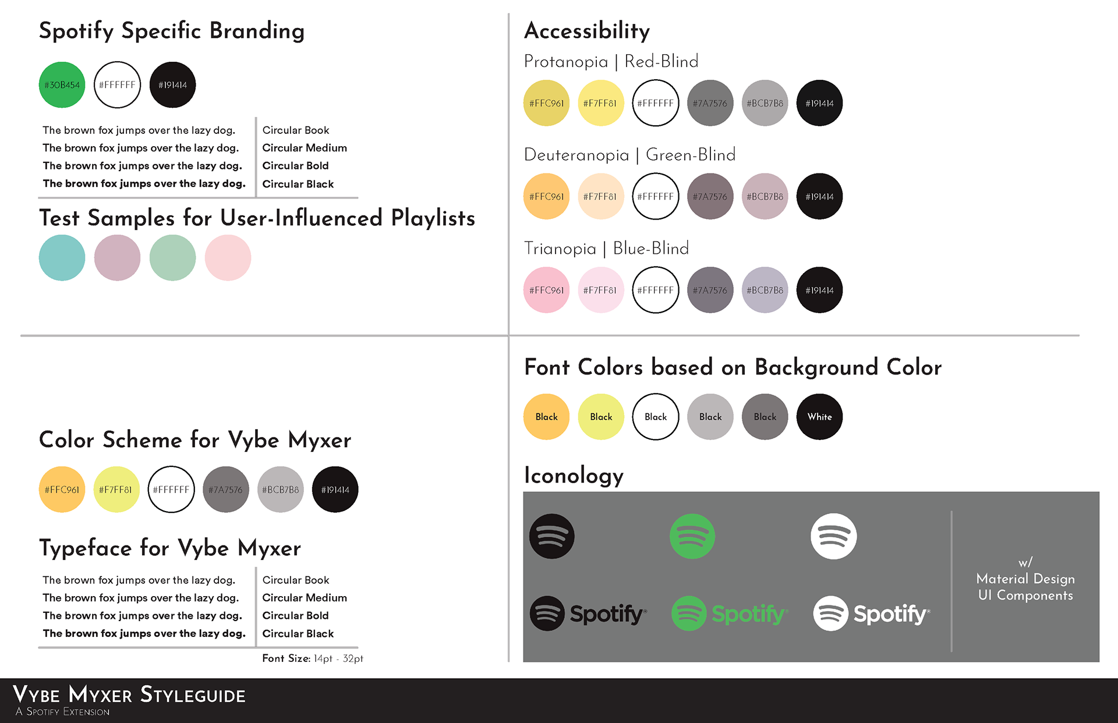Select the Trianopia #FFFFFF swatch

[x=656, y=290]
